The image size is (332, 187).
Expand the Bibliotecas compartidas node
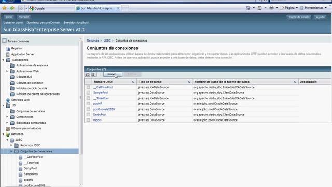point(7,123)
